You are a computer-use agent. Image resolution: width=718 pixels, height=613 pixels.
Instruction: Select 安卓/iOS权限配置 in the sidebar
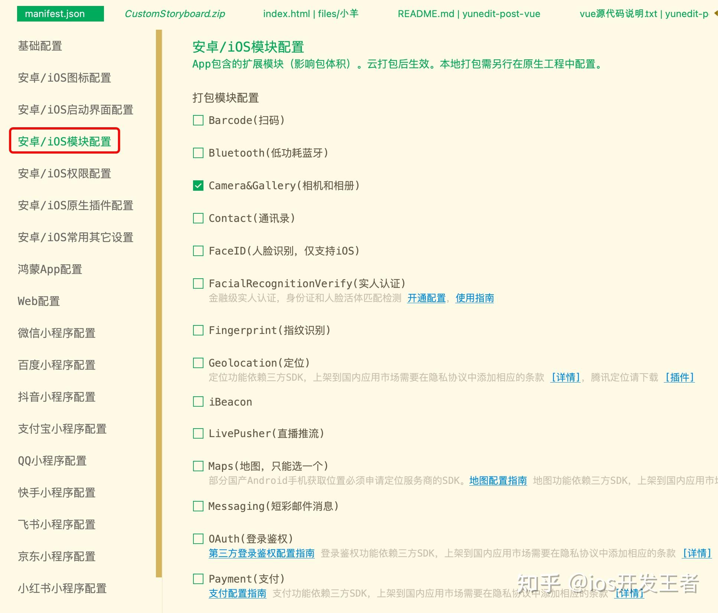pyautogui.click(x=64, y=173)
